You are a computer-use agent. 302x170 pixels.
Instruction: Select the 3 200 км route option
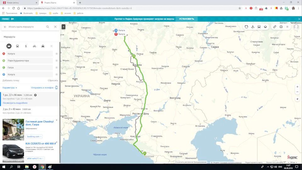[30, 99]
